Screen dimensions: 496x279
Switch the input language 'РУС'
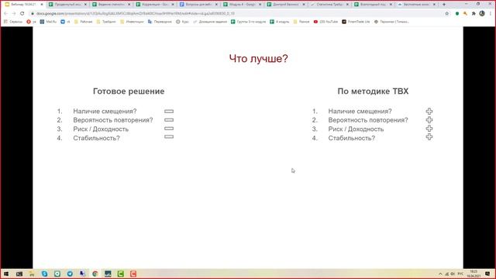point(460,274)
